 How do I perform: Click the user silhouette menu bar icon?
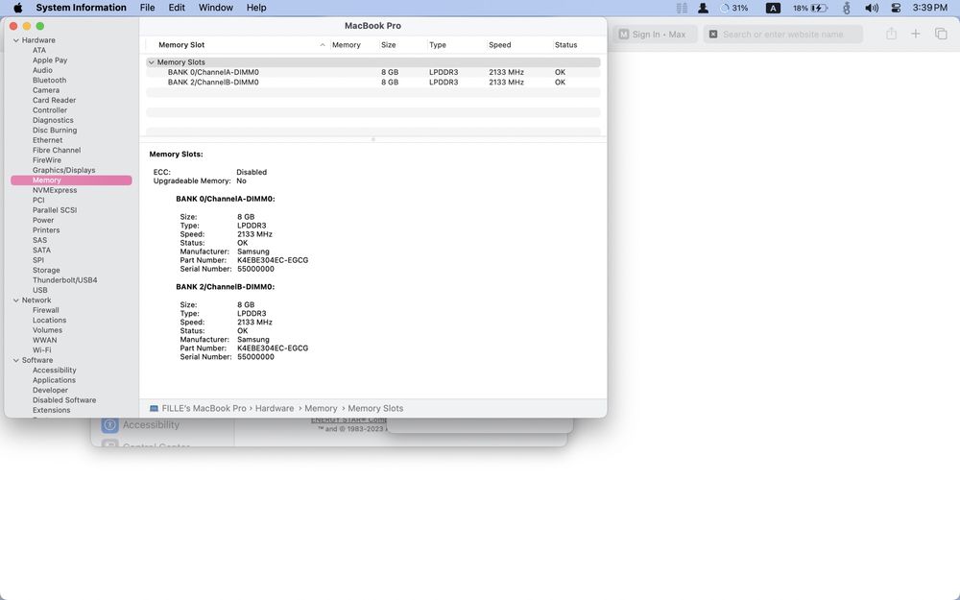tap(703, 8)
